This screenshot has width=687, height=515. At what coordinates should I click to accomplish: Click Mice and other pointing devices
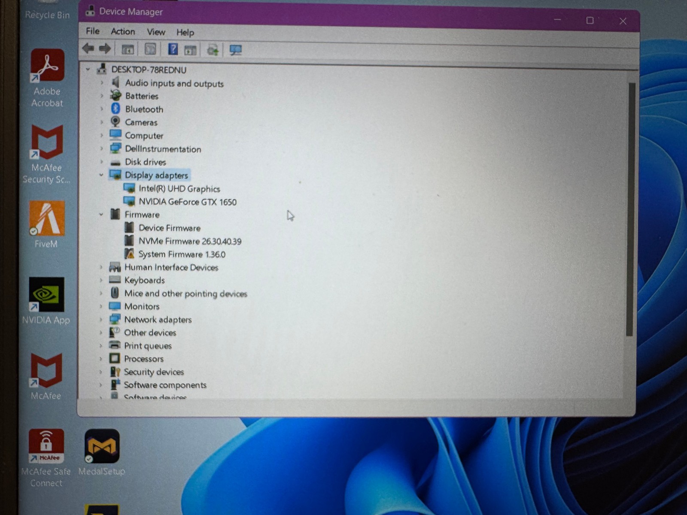point(185,294)
